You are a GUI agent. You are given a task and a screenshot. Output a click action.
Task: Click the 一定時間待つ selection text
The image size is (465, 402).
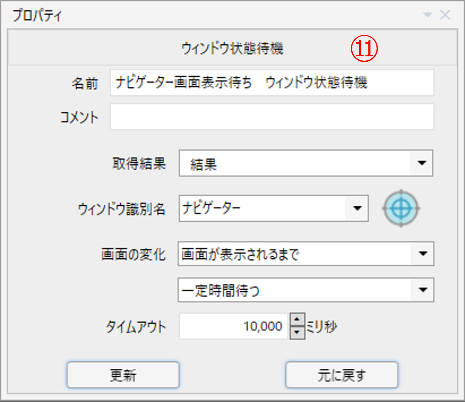(x=221, y=290)
